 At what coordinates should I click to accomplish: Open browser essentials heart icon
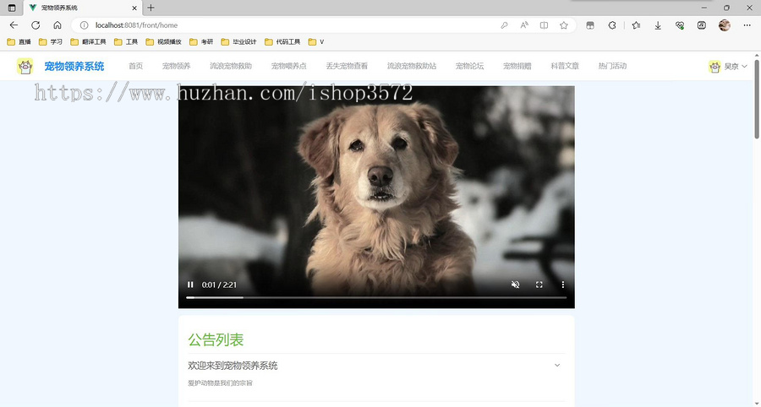pyautogui.click(x=680, y=25)
